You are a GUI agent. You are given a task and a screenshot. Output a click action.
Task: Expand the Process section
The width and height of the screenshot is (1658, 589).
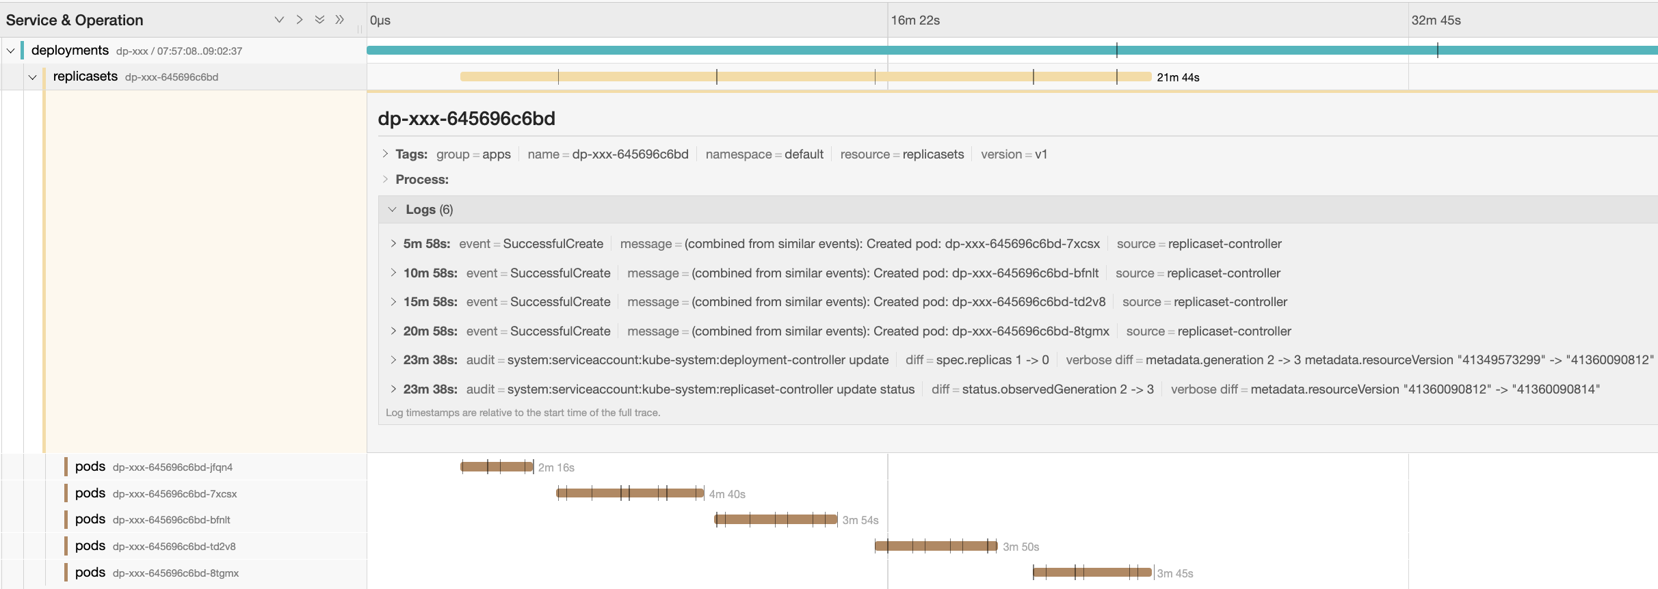click(385, 179)
